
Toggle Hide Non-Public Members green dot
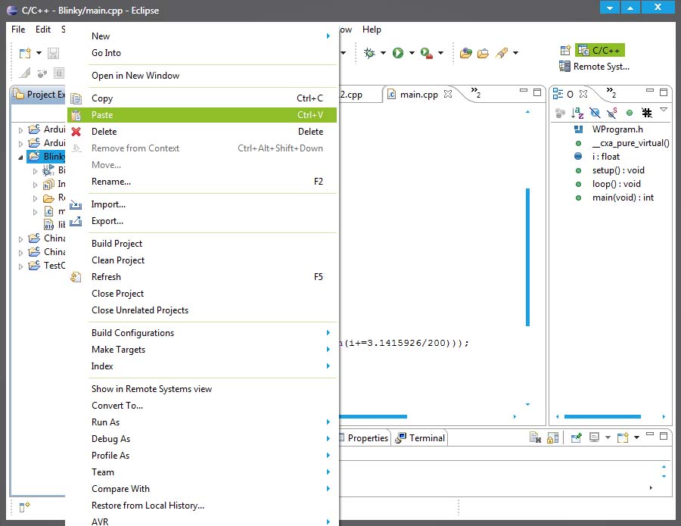(x=630, y=113)
